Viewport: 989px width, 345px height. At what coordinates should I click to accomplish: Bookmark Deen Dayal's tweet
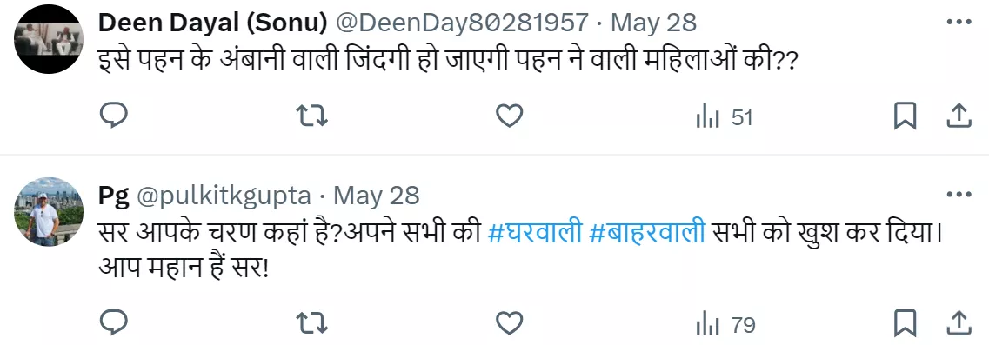point(905,116)
